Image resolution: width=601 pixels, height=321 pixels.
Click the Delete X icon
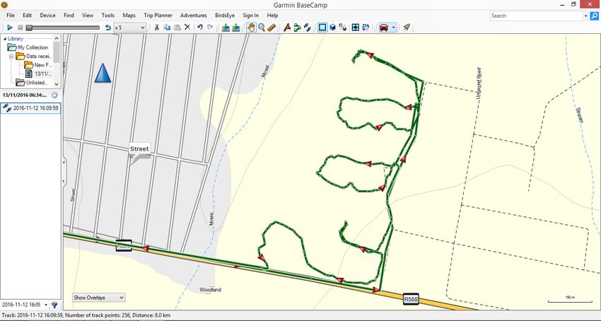pyautogui.click(x=187, y=28)
